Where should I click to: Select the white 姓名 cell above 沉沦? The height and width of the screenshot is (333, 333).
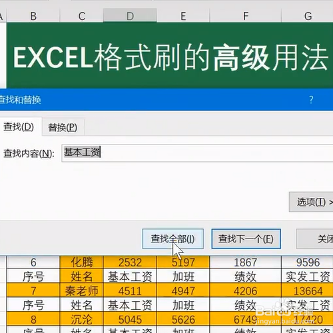click(x=82, y=304)
